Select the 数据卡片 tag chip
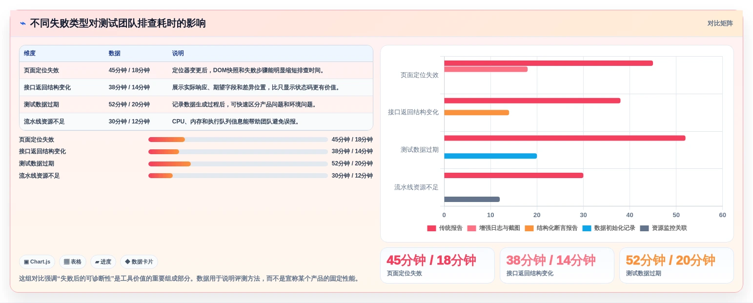This screenshot has height=303, width=753. pyautogui.click(x=139, y=262)
